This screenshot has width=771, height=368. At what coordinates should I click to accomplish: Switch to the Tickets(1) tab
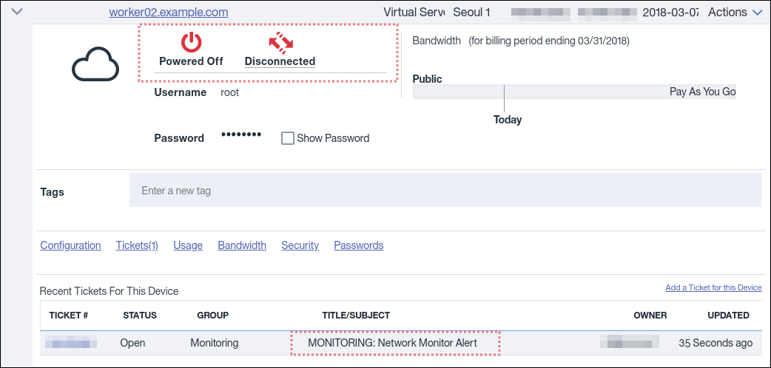coord(137,245)
